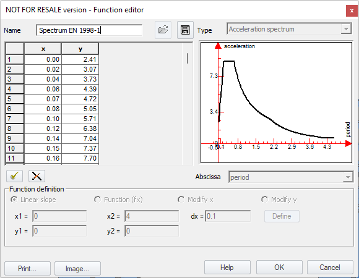Image resolution: width=359 pixels, height=278 pixels.
Task: Click the table vertical scrollbar thumb
Action: pos(188,58)
